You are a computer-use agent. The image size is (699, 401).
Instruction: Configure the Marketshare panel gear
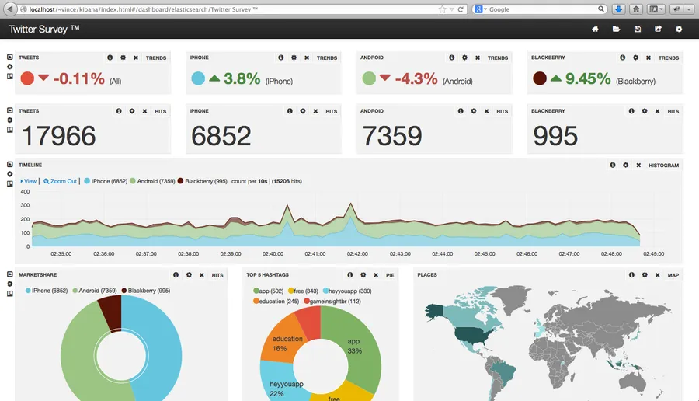pos(189,275)
